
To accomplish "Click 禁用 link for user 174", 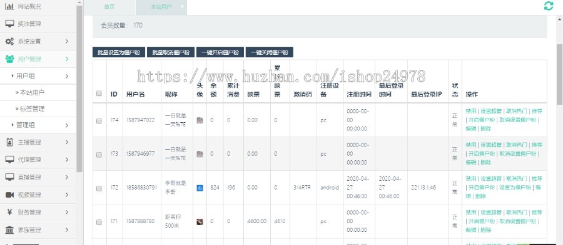I will tap(470, 111).
